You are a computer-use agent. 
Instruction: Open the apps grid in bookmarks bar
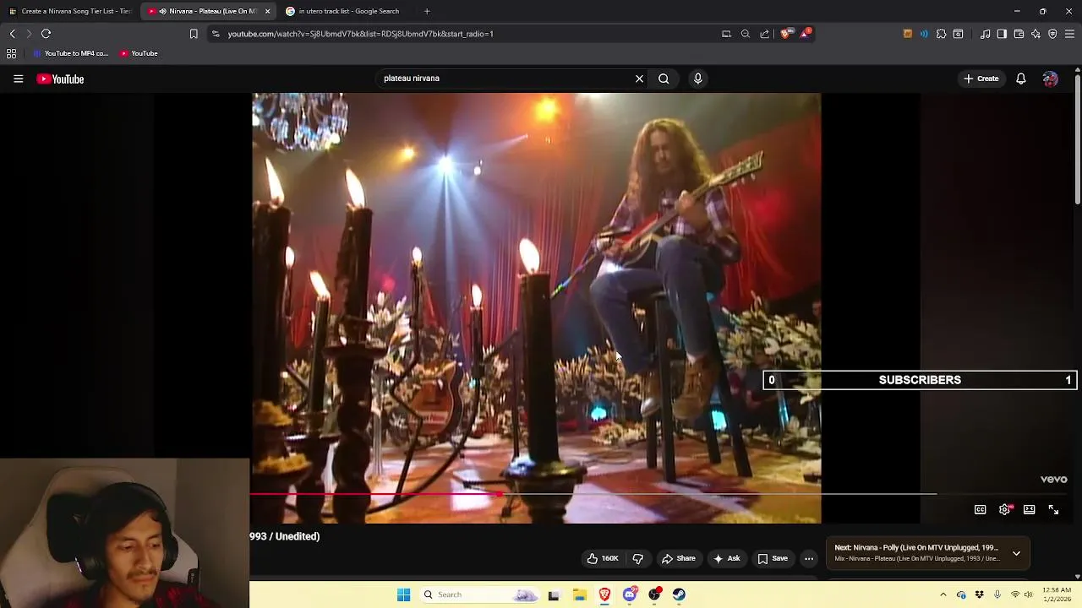click(11, 53)
